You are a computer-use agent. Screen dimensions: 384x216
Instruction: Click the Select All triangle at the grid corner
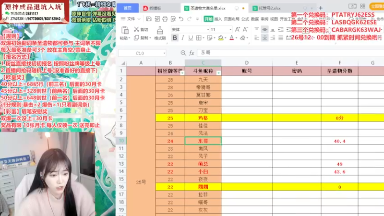123,63
